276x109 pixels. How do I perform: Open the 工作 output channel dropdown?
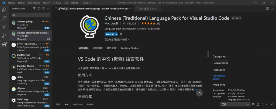coord(235,104)
